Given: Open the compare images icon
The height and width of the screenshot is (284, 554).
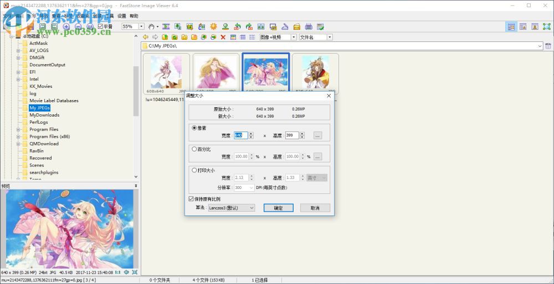Looking at the screenshot, I should [x=261, y=27].
